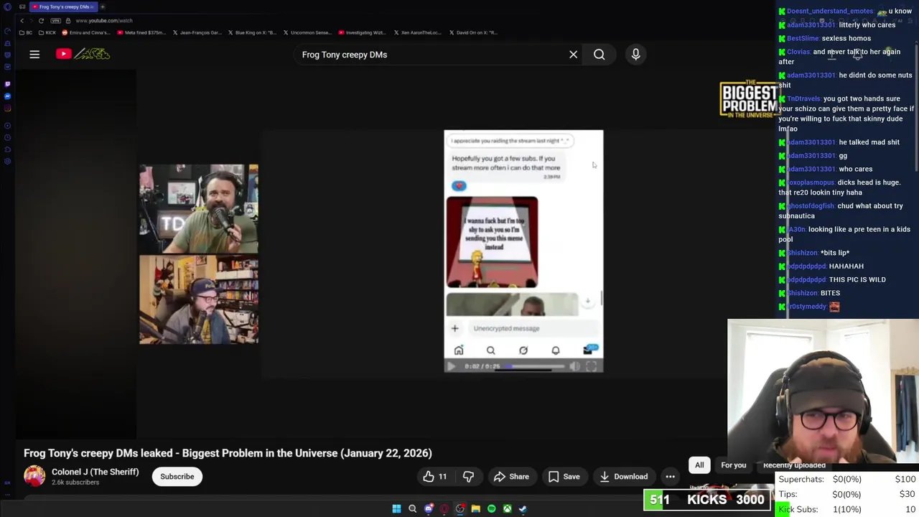Screen dimensions: 919x517
Task: Subscribe to Colonel J channel
Action: coord(177,476)
